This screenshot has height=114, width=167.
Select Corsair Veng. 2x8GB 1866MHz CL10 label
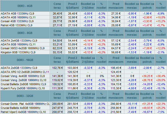click(24, 80)
